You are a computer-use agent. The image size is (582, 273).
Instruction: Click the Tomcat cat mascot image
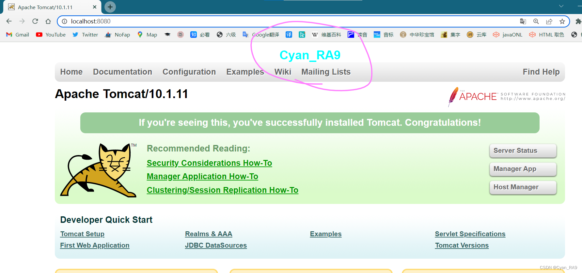[x=99, y=170]
